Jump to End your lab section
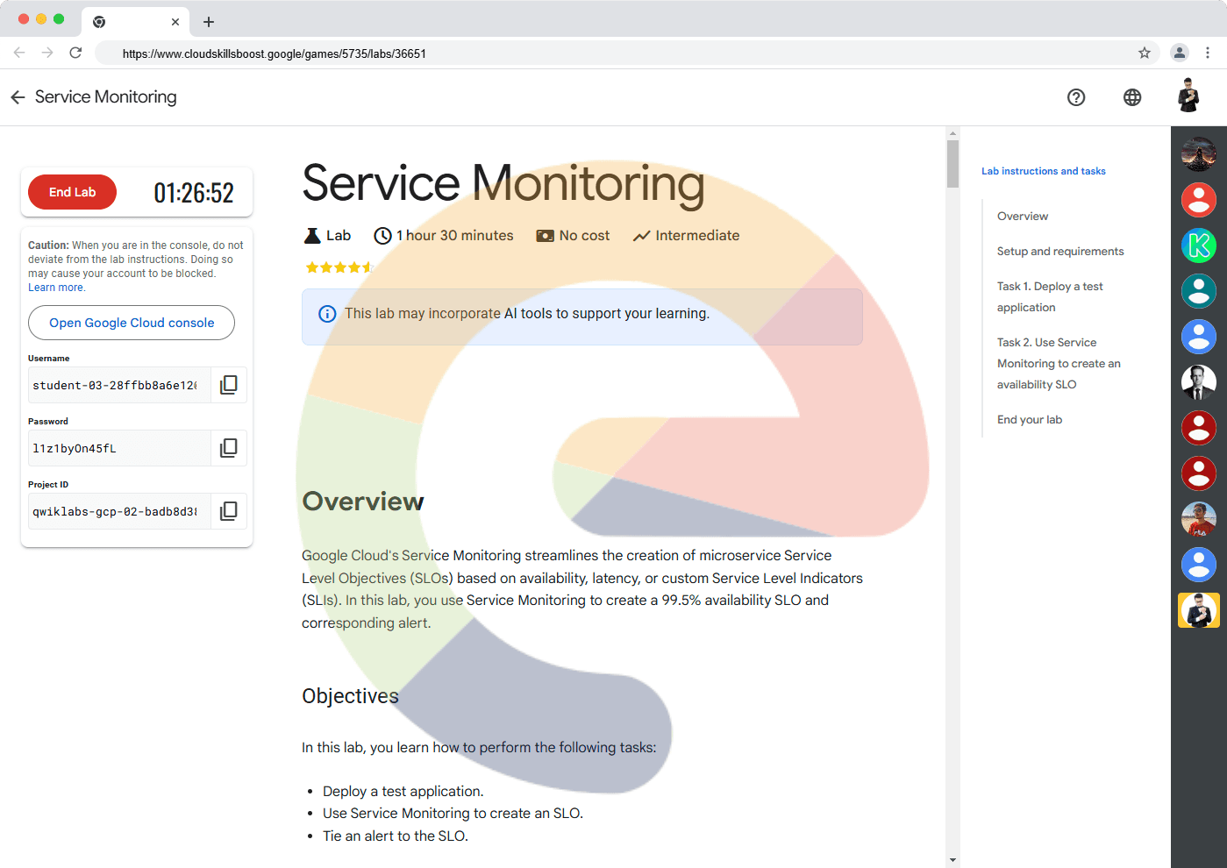Image resolution: width=1227 pixels, height=868 pixels. click(1030, 420)
